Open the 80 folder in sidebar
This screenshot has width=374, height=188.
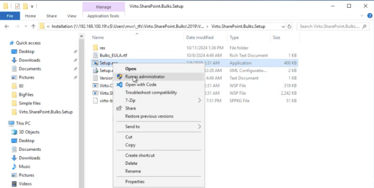(x=21, y=86)
